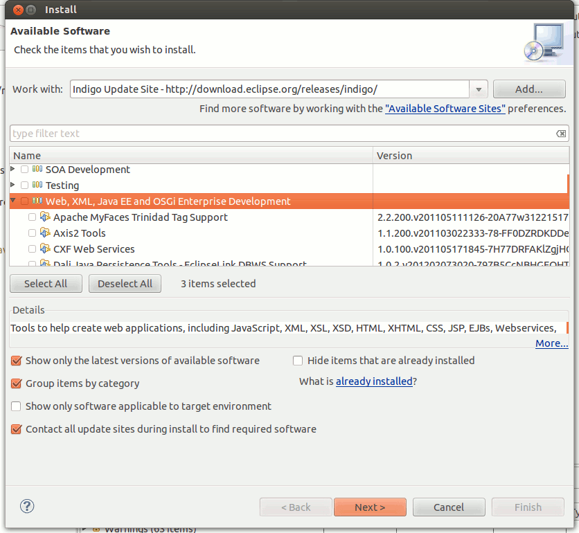Viewport: 579px width, 533px height.
Task: Expand the SOA Development tree node
Action: coord(13,169)
